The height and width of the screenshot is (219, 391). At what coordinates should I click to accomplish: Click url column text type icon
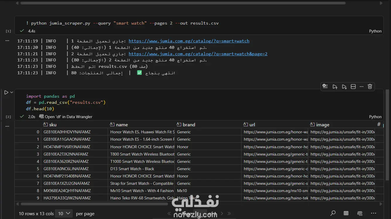pos(246,124)
